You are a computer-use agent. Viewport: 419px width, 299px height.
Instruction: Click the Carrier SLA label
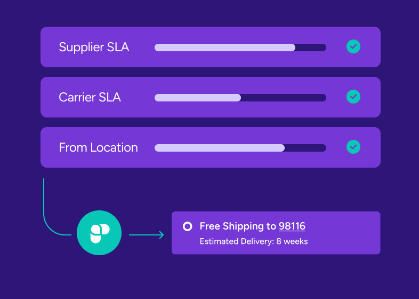pyautogui.click(x=90, y=97)
